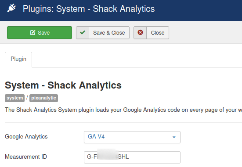Click the green checkmark icon
This screenshot has height=167, width=242.
[83, 32]
